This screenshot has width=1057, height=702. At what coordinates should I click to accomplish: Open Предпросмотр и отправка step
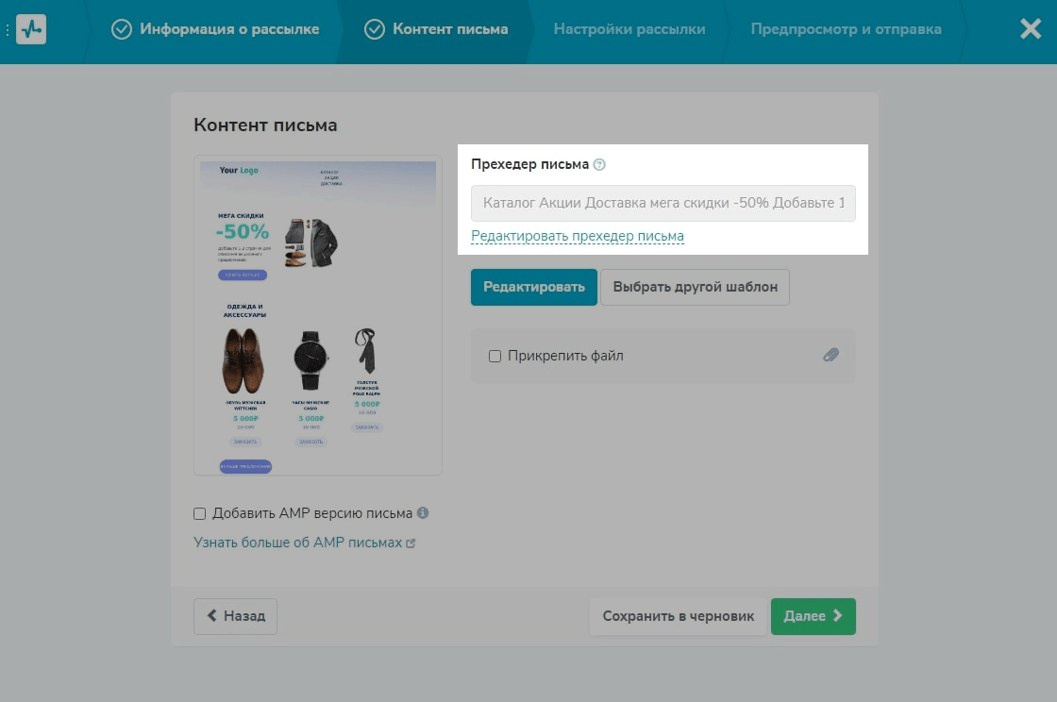pos(846,29)
